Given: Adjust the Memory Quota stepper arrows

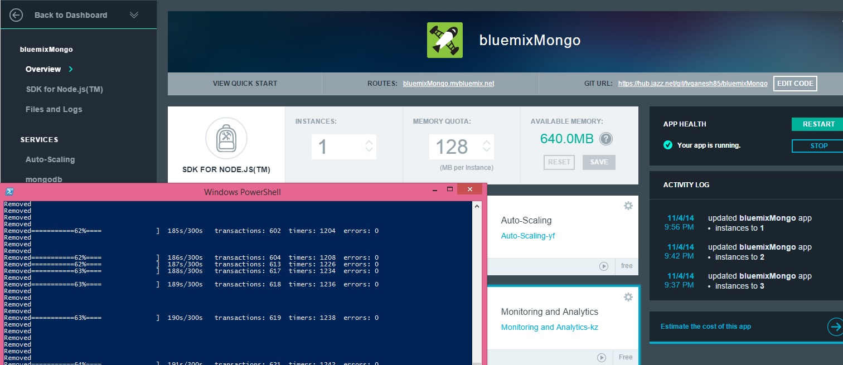Looking at the screenshot, I should 487,147.
